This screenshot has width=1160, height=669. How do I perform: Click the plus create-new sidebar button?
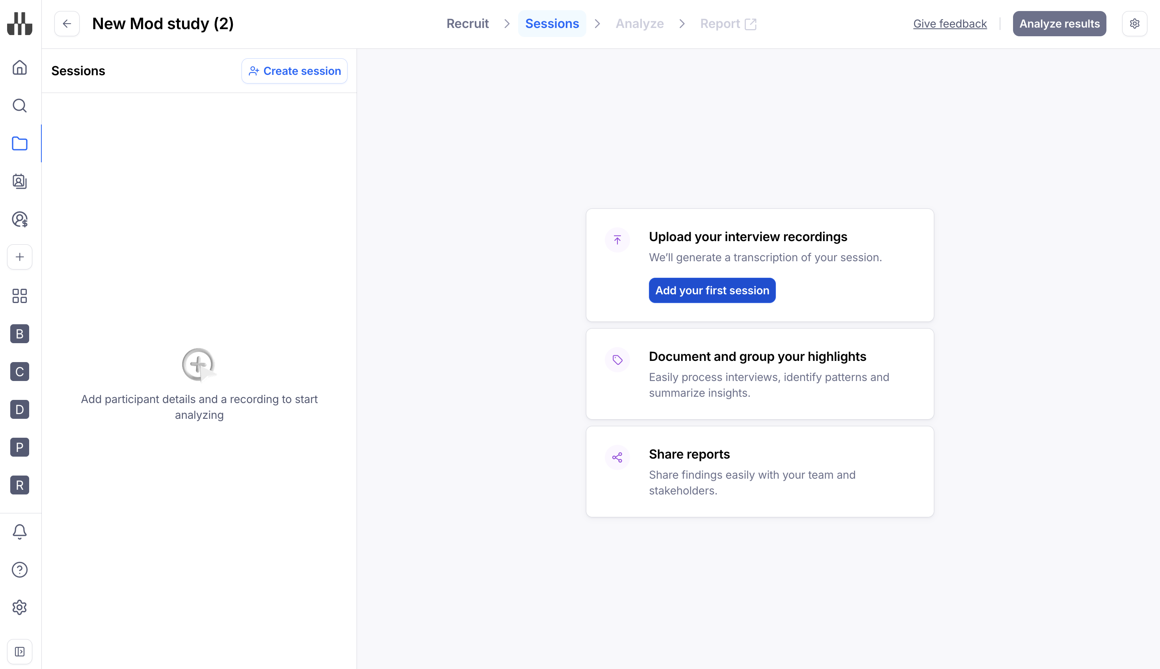pos(19,257)
